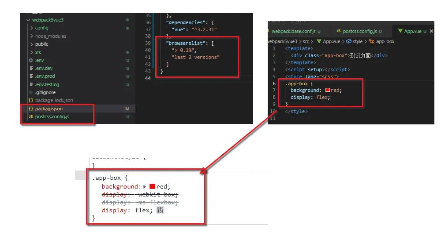Close the App.vue tab

(431, 31)
